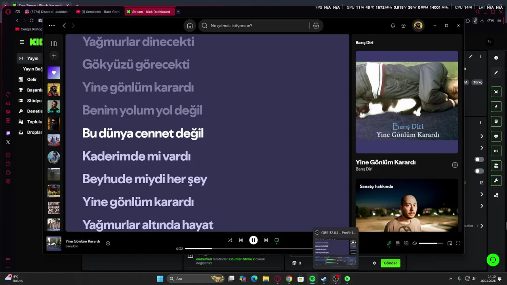This screenshot has height=285, width=507.
Task: Skip to next track
Action: tap(266, 240)
